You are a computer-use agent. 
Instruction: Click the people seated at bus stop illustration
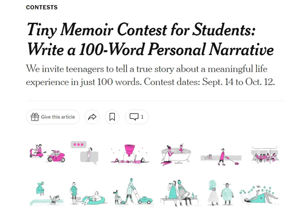(265, 155)
